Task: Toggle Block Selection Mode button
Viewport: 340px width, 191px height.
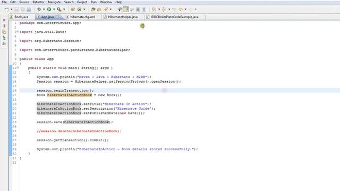Action: (x=138, y=10)
